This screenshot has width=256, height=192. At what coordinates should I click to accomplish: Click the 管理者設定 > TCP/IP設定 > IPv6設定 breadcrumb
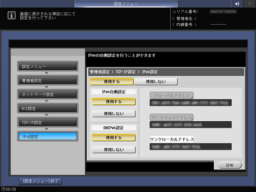[x=124, y=72]
